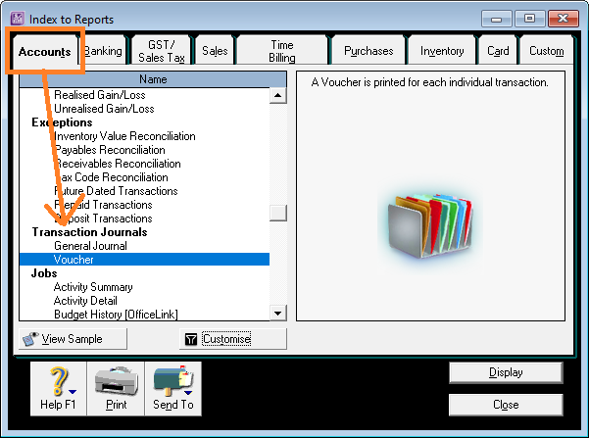
Task: Click the Display button
Action: [x=506, y=372]
